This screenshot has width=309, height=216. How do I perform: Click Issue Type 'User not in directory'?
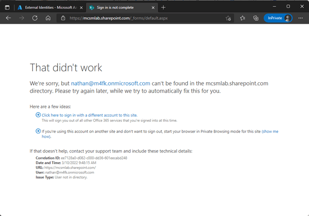[71, 177]
